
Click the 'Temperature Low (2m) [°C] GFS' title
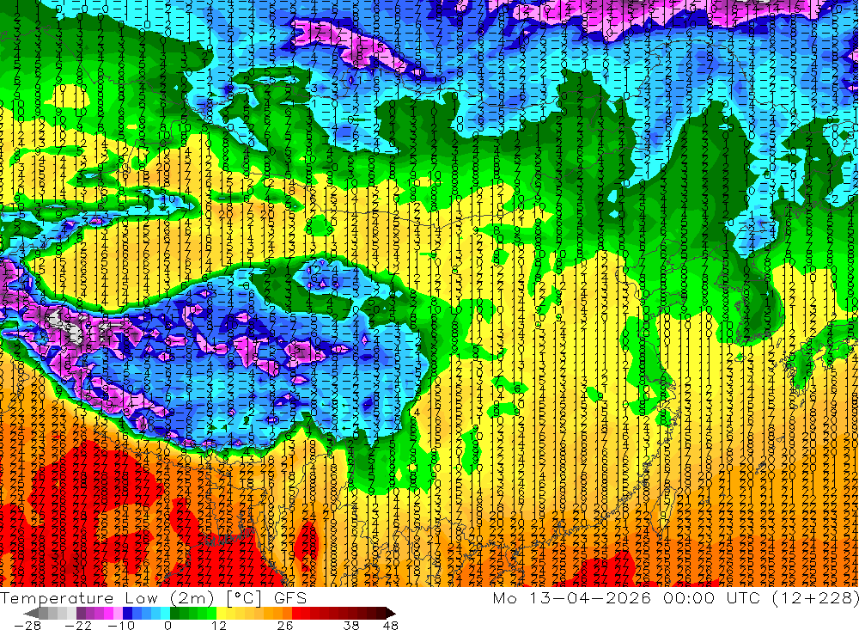pyautogui.click(x=154, y=597)
